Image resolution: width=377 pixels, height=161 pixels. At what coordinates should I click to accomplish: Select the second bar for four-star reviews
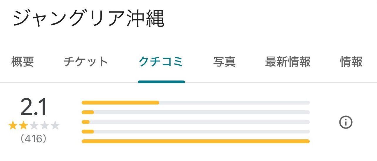(x=196, y=112)
